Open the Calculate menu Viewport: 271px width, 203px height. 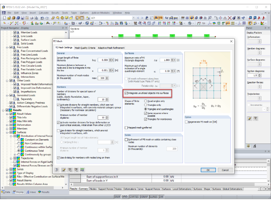click(44, 13)
